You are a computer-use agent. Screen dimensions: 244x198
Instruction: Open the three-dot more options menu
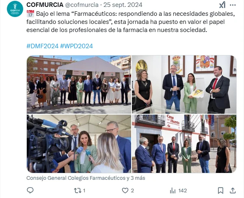point(233,5)
